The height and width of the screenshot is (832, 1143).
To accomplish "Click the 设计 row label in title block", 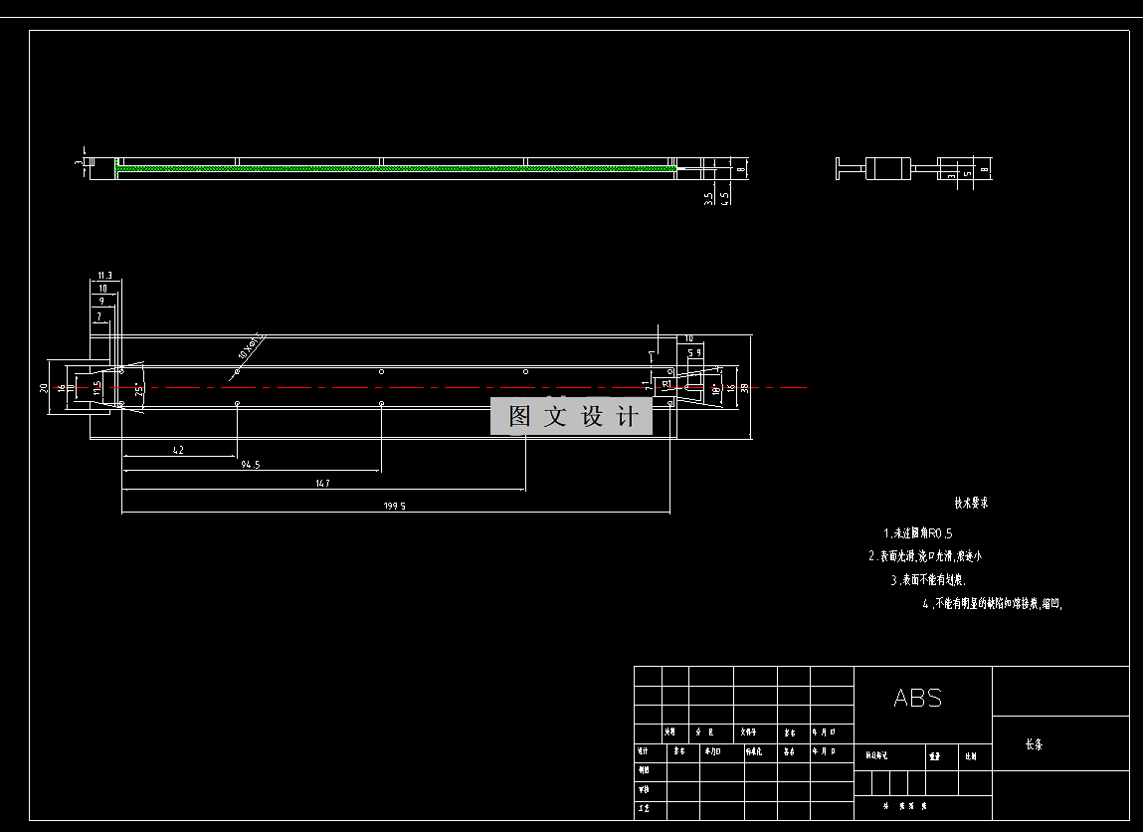I will [643, 751].
